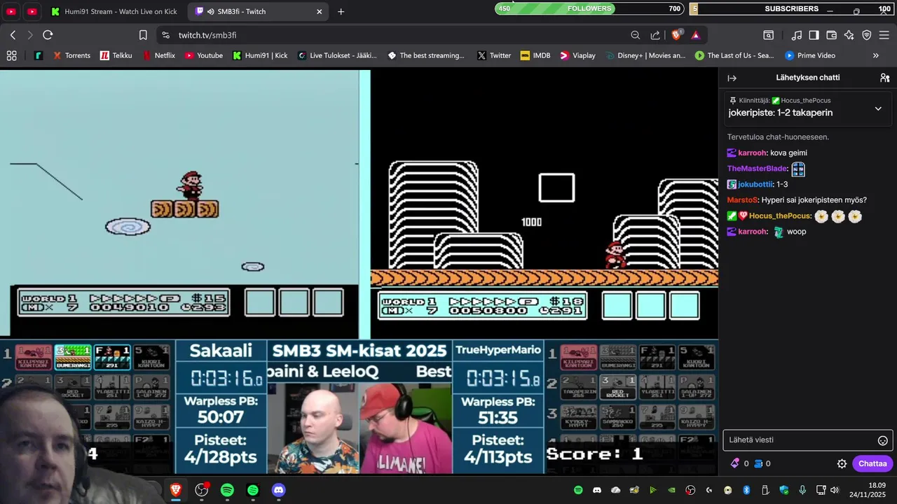Screen dimensions: 897x504
Task: Show hidden bookmarks via double chevron
Action: click(875, 55)
